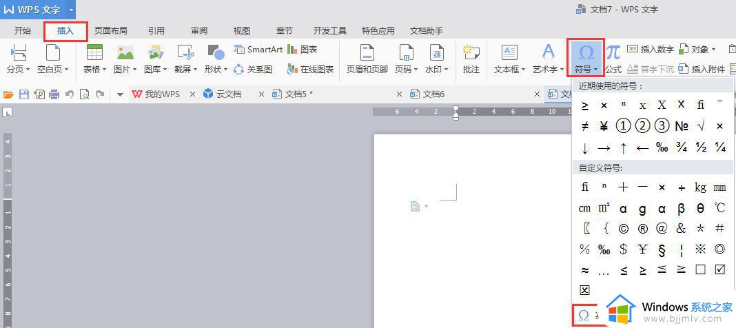Click the 对象 object button

tap(697, 50)
